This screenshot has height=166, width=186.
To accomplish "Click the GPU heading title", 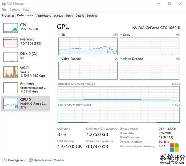I will [x=63, y=27].
